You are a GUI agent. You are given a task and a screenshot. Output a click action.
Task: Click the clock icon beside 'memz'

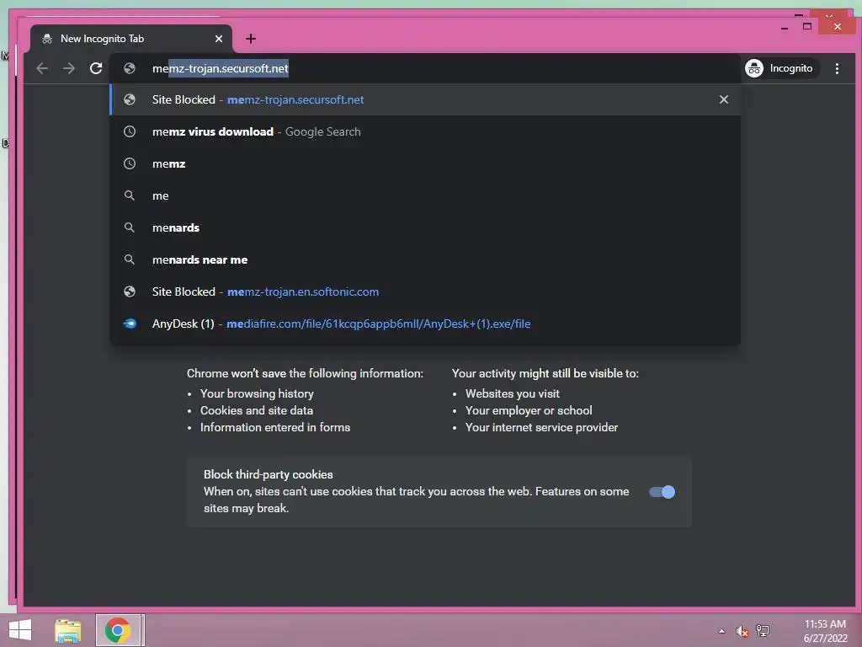tap(129, 163)
